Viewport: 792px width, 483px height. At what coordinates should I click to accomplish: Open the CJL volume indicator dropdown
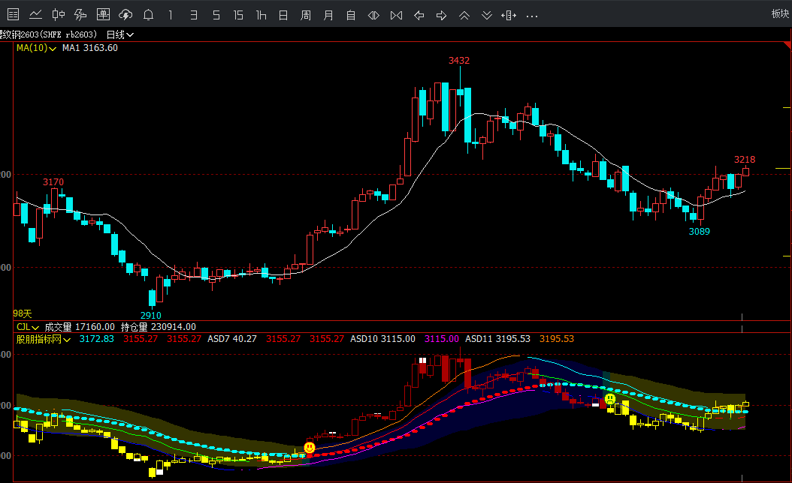27,327
